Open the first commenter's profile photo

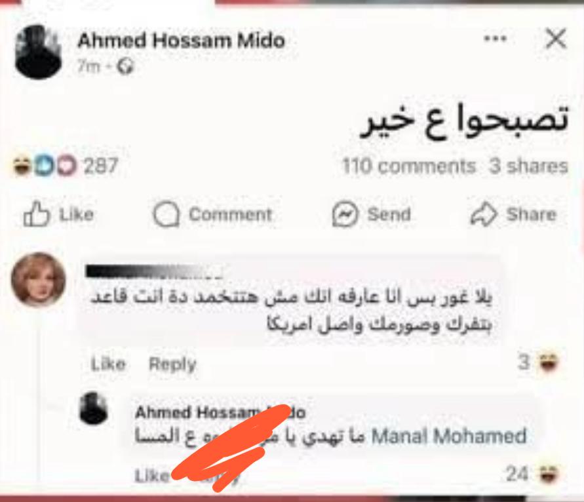click(x=39, y=280)
